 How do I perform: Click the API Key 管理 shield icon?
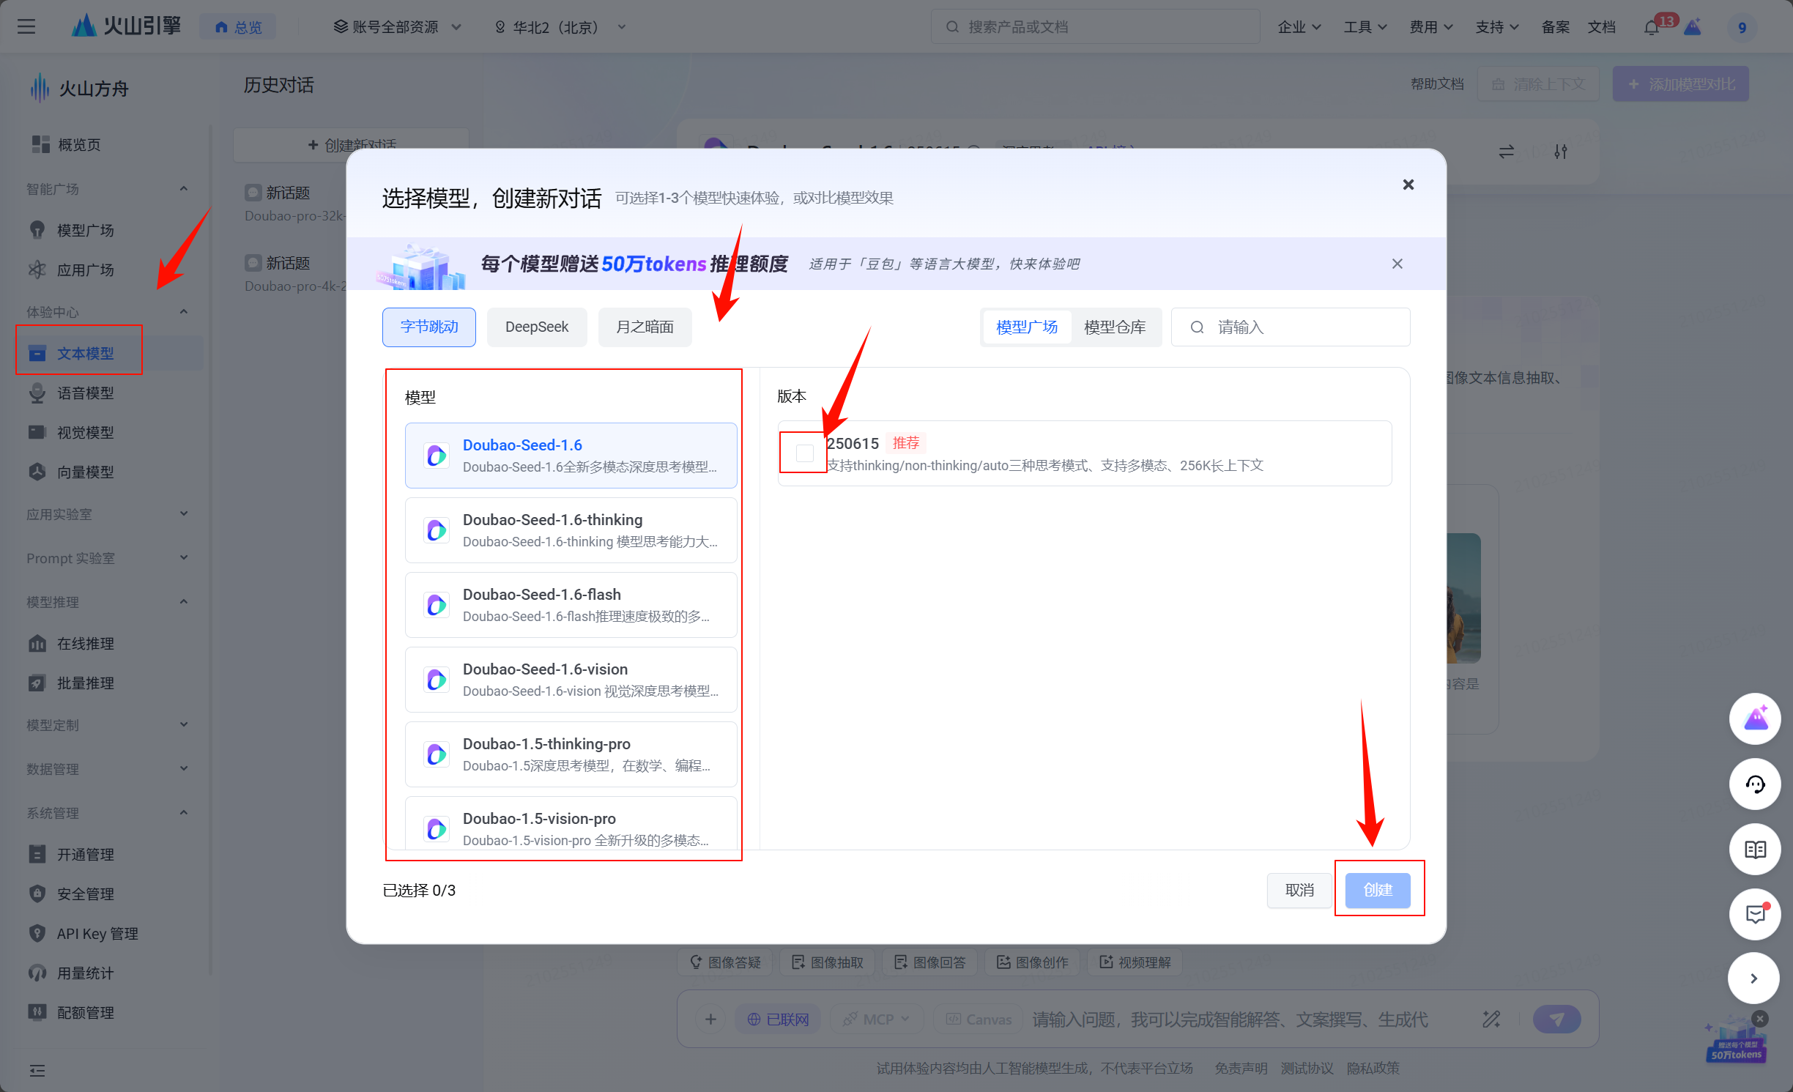pos(37,933)
